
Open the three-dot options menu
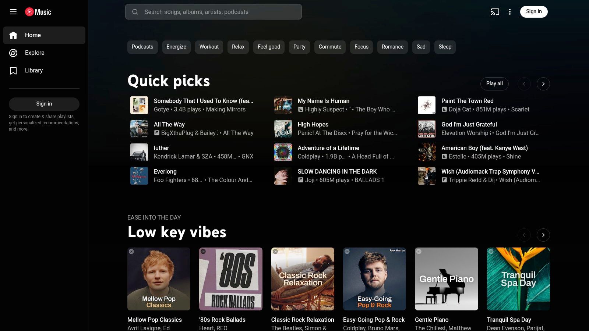point(510,12)
